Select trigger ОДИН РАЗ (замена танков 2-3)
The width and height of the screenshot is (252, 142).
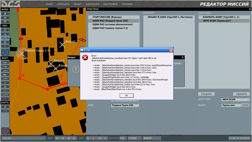tap(113, 28)
